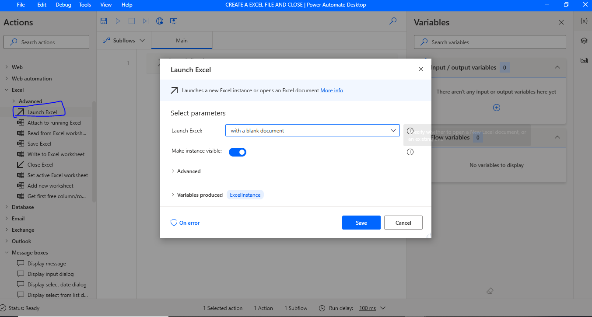This screenshot has width=592, height=317.
Task: Focus the Search actions field
Action: 46,42
